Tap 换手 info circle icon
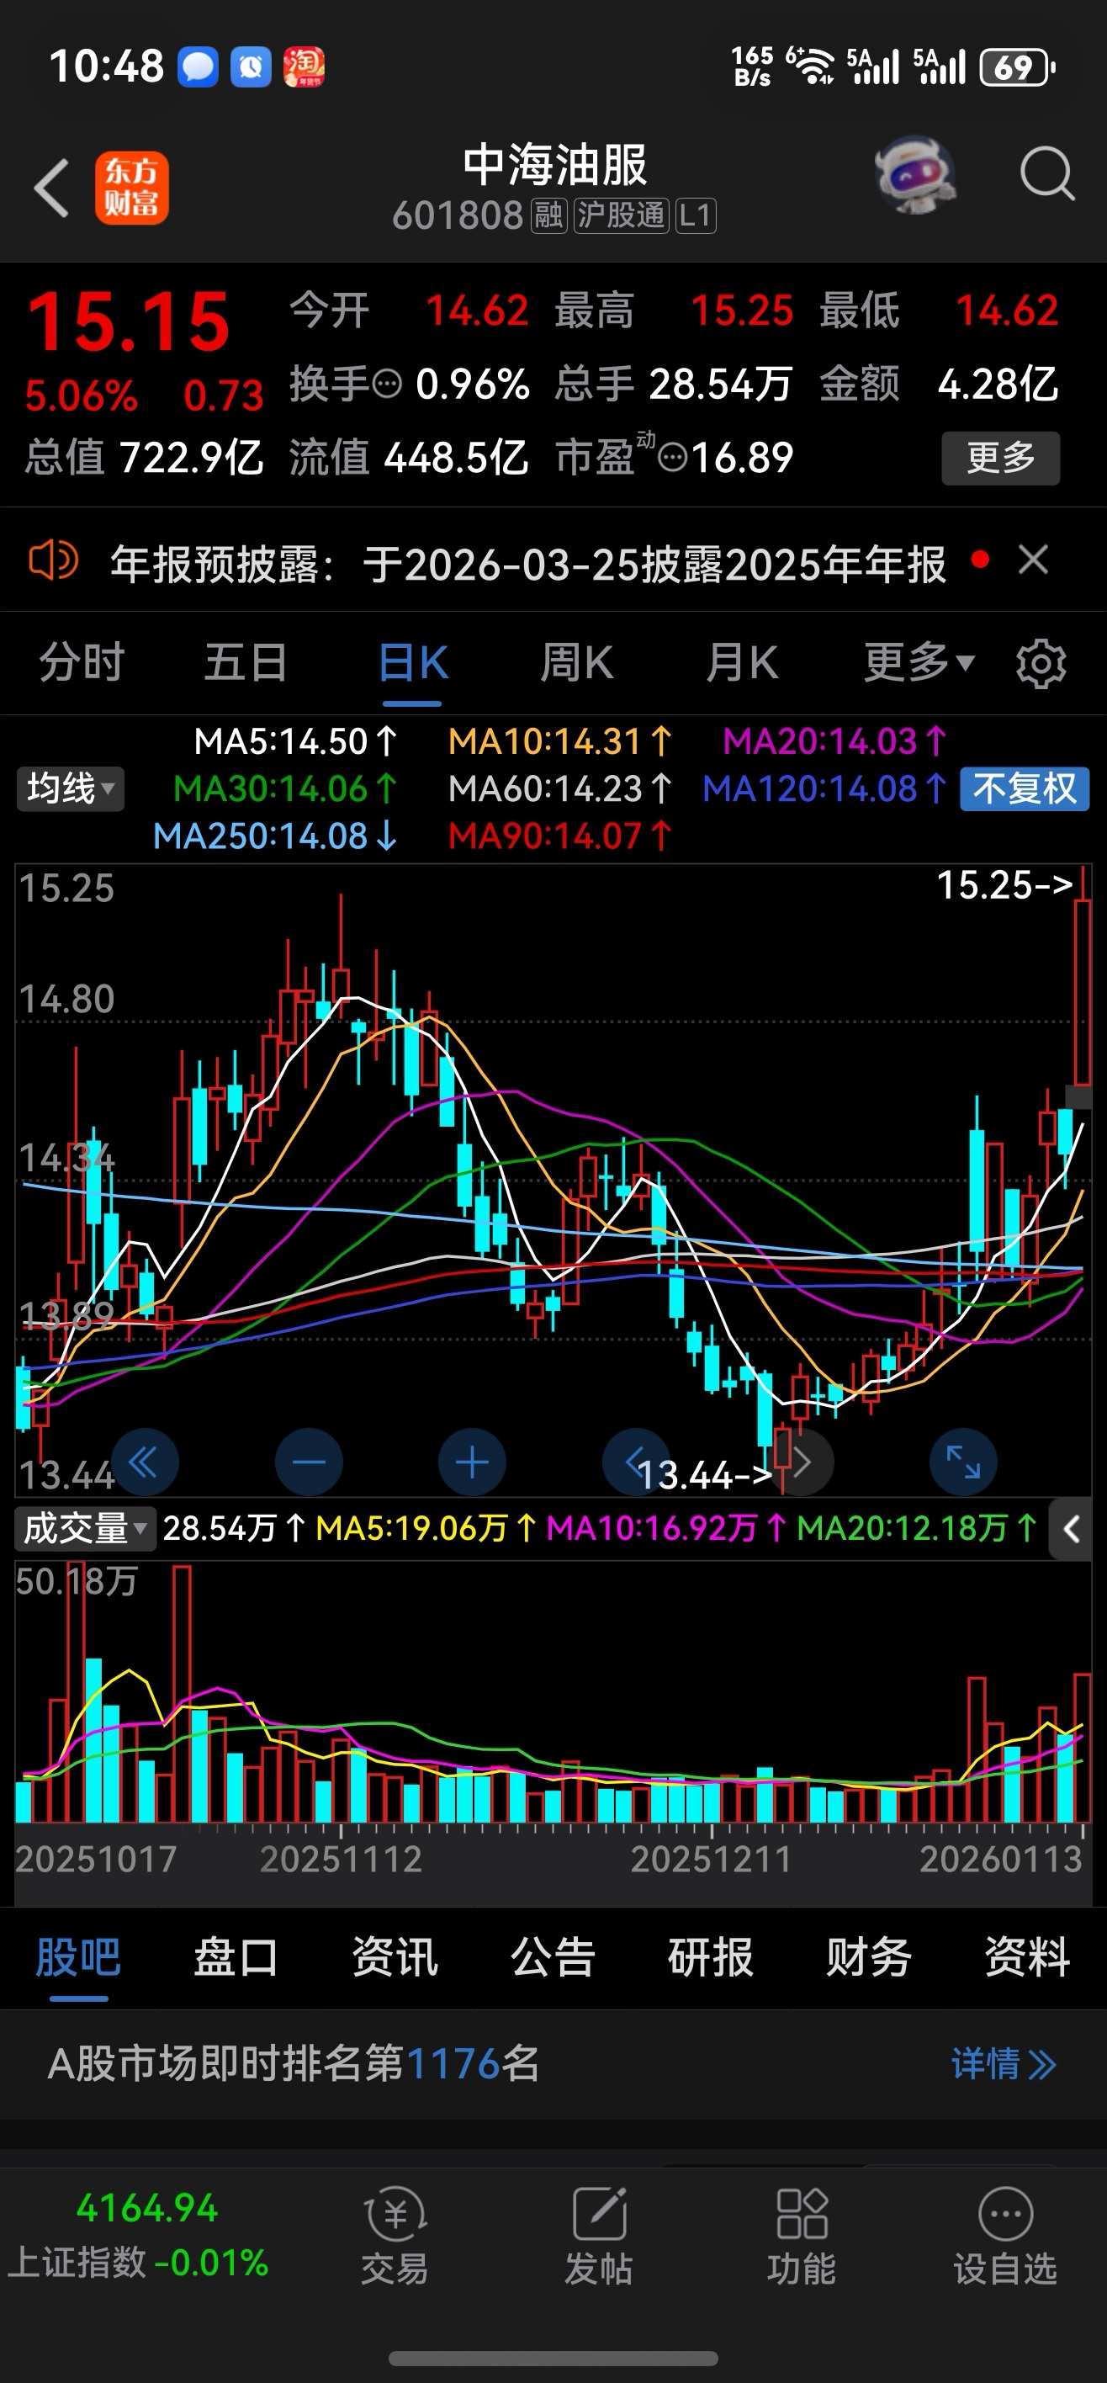This screenshot has width=1107, height=2383. point(388,383)
